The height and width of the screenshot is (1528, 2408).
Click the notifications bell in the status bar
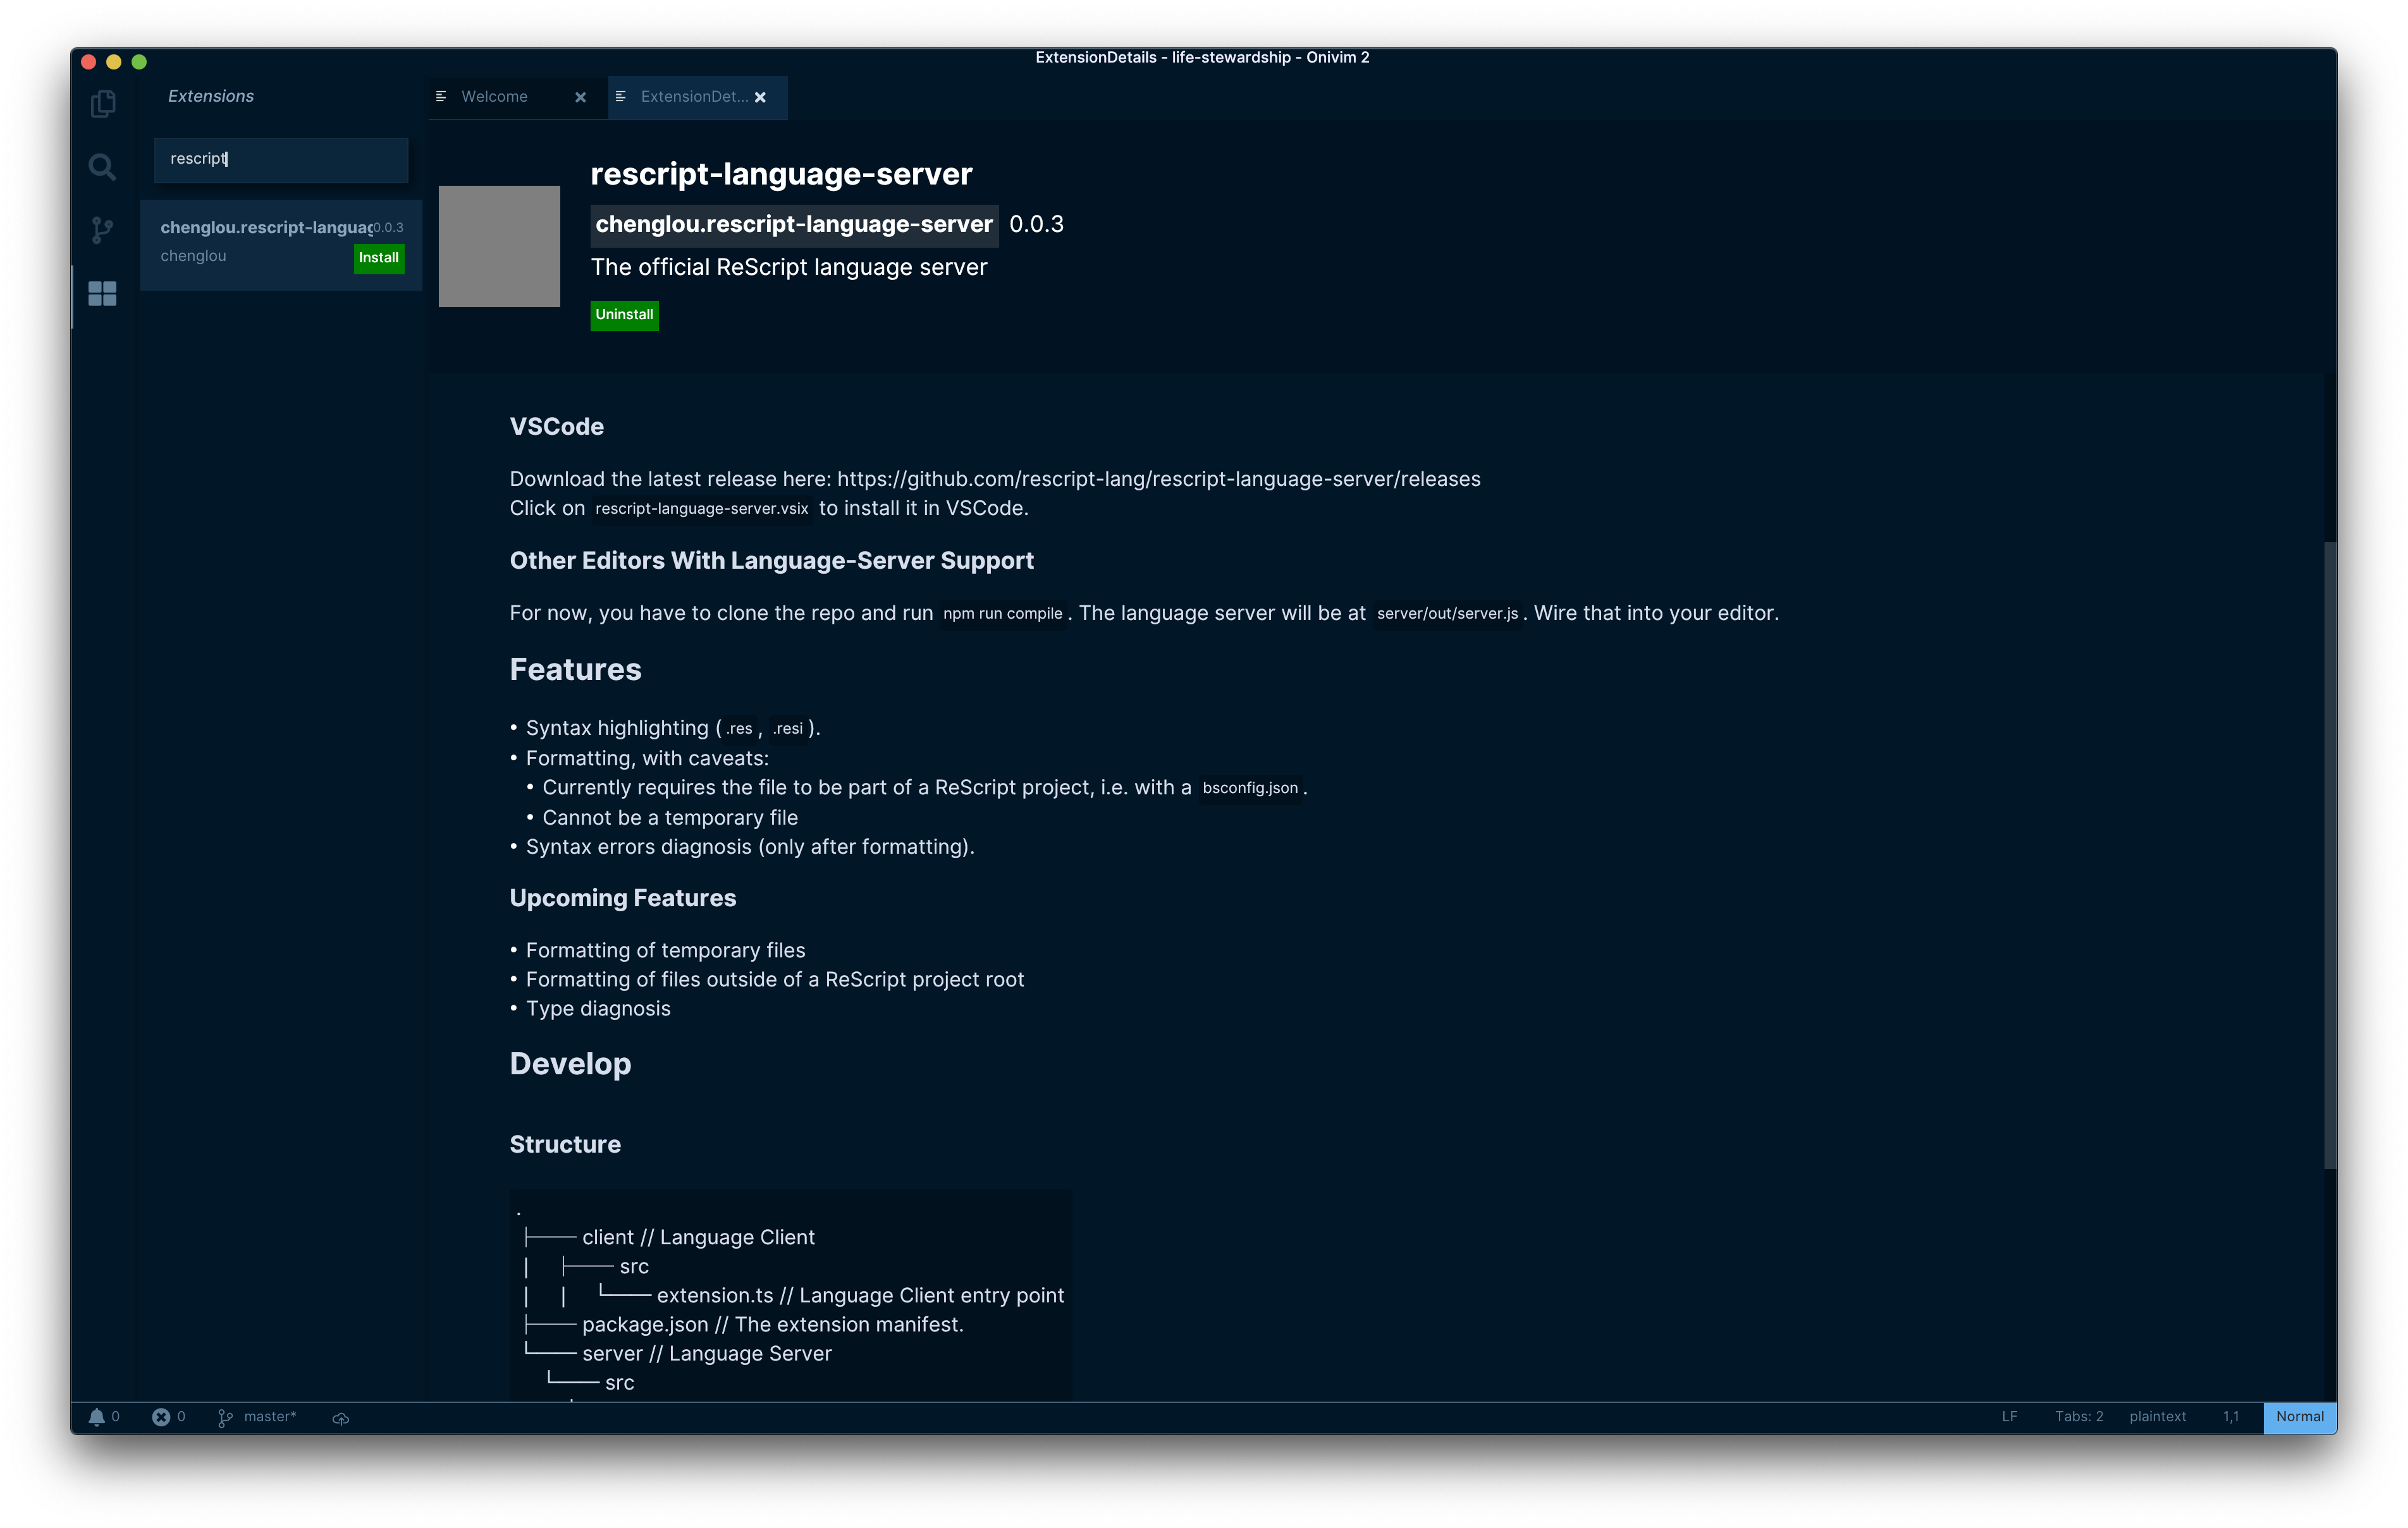point(97,1417)
